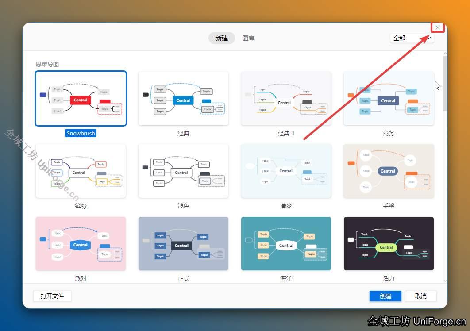Select the 浅色 theme thumbnail
This screenshot has height=331, width=470.
pyautogui.click(x=184, y=171)
